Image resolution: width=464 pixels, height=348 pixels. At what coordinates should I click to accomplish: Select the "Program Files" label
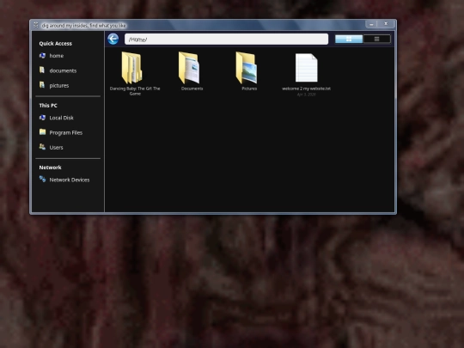click(65, 132)
